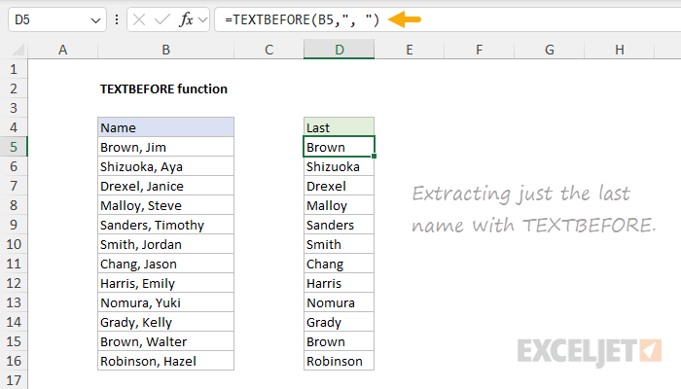Select row 3 header

pos(14,108)
